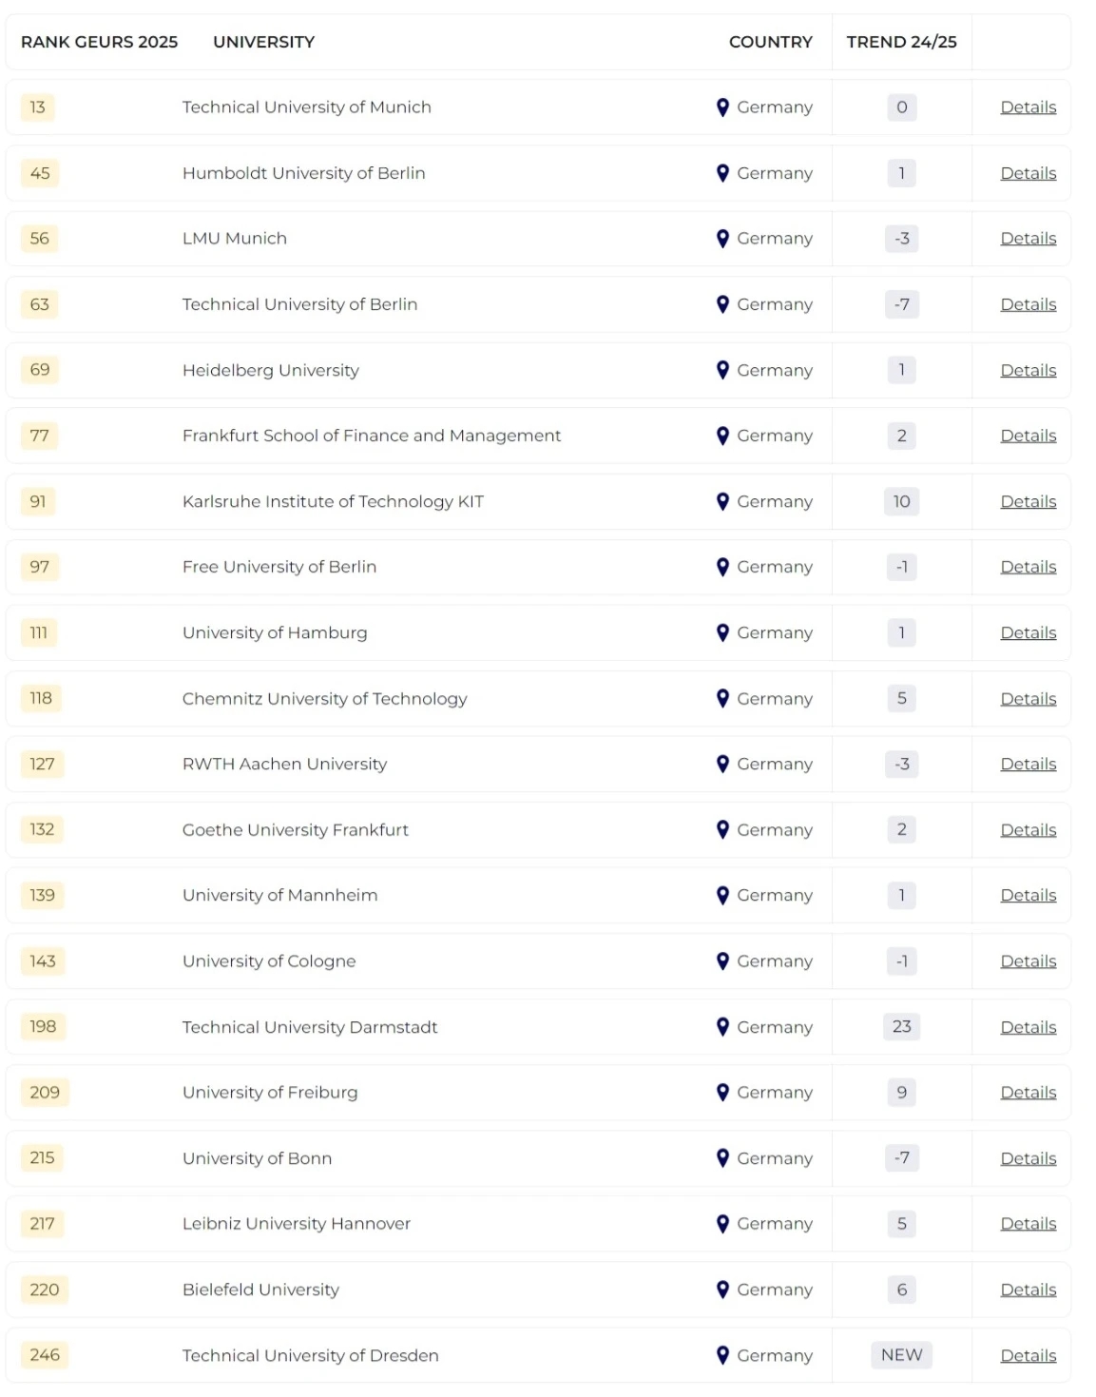The width and height of the screenshot is (1096, 1397).
Task: Select the Germany pin icon beside Humboldt University of Berlin
Action: (725, 173)
